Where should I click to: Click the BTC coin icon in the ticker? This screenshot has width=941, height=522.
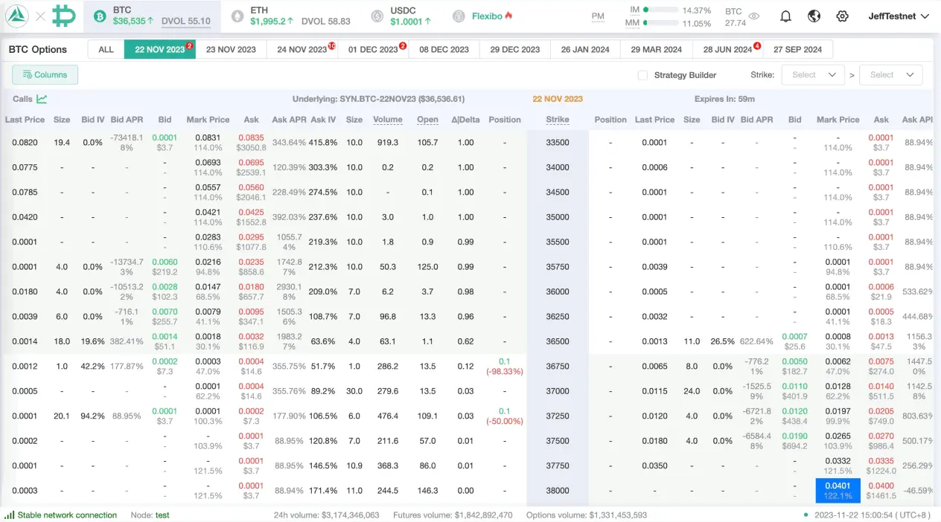(x=97, y=14)
